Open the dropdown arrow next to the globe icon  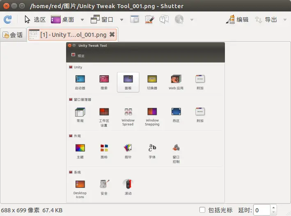click(x=192, y=20)
